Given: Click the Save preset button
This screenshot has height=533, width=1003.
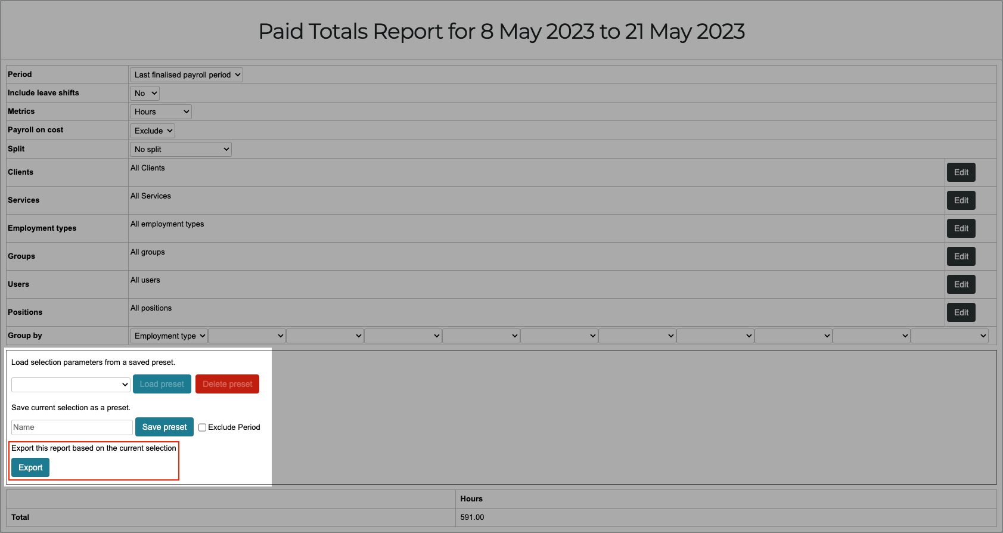Looking at the screenshot, I should pyautogui.click(x=164, y=427).
